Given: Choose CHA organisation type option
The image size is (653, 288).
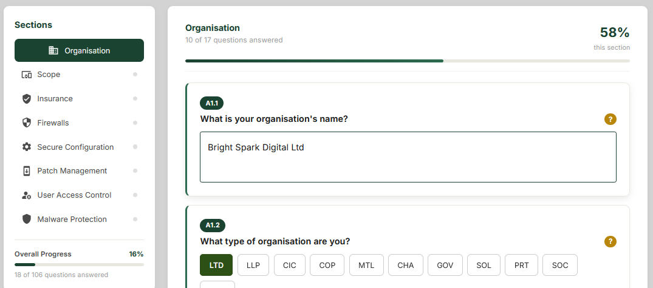Looking at the screenshot, I should tap(405, 265).
